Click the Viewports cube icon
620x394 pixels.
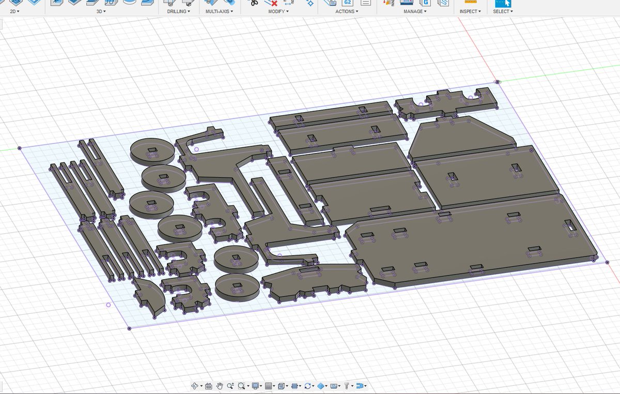coord(281,386)
